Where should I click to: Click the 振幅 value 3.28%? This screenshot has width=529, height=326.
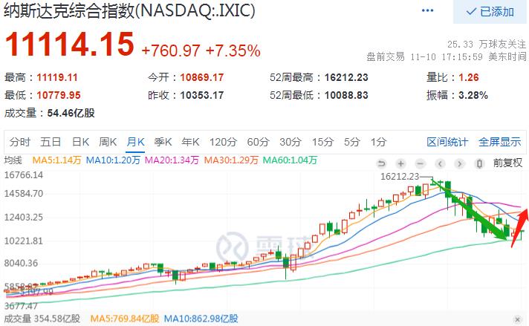click(x=473, y=95)
